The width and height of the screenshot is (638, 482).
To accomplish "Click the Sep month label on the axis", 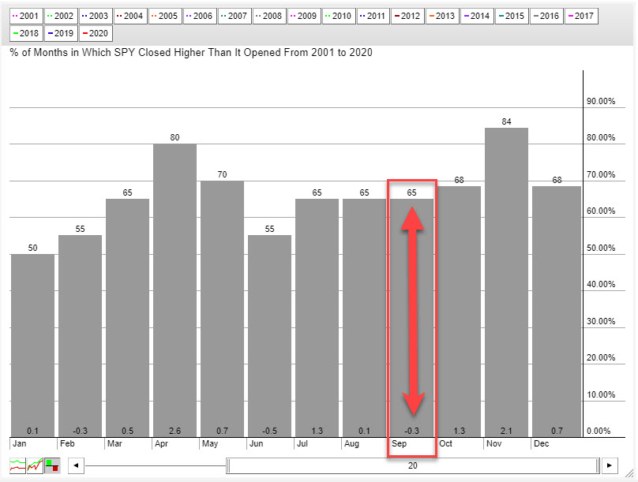I will tap(400, 443).
